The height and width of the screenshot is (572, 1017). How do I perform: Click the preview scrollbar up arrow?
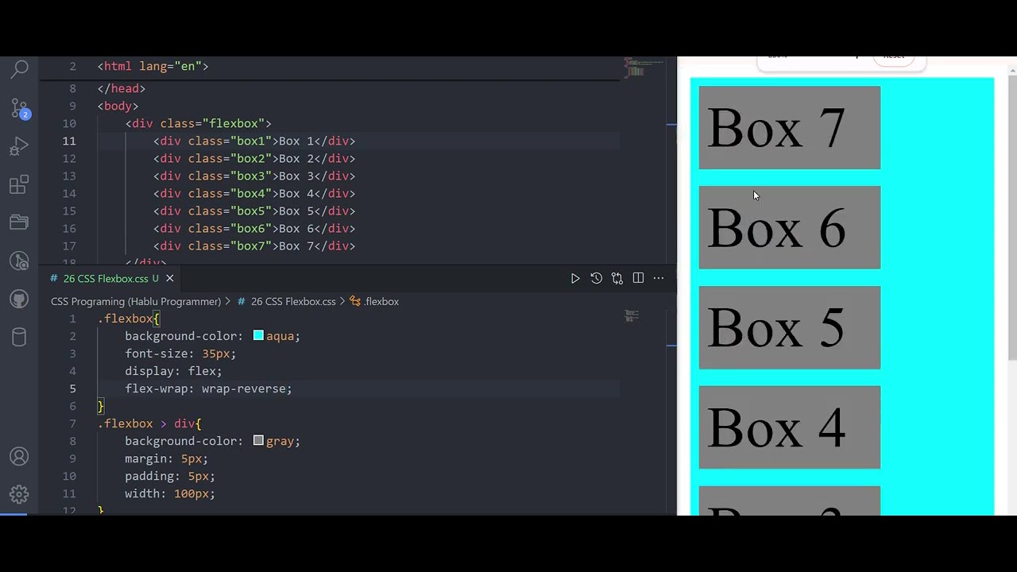tap(1011, 71)
